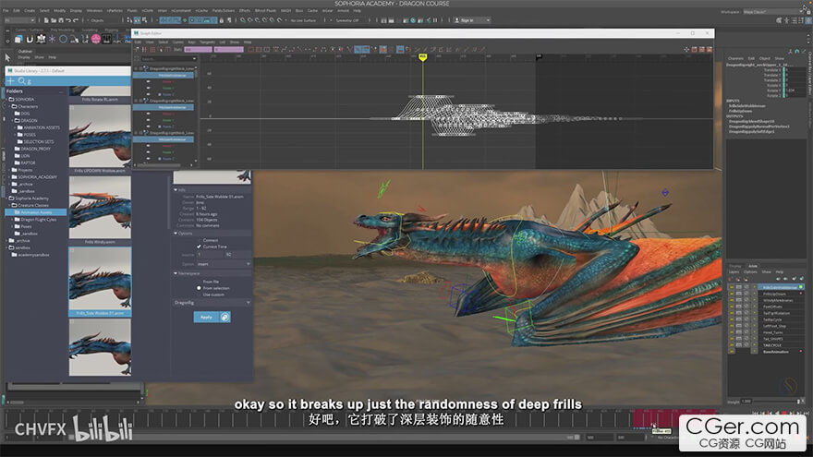Click the blue ring shelf icon

click(x=63, y=40)
